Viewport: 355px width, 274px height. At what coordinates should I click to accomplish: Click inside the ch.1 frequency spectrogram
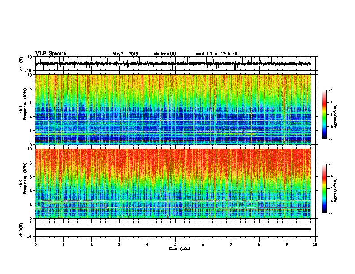pyautogui.click(x=173, y=109)
